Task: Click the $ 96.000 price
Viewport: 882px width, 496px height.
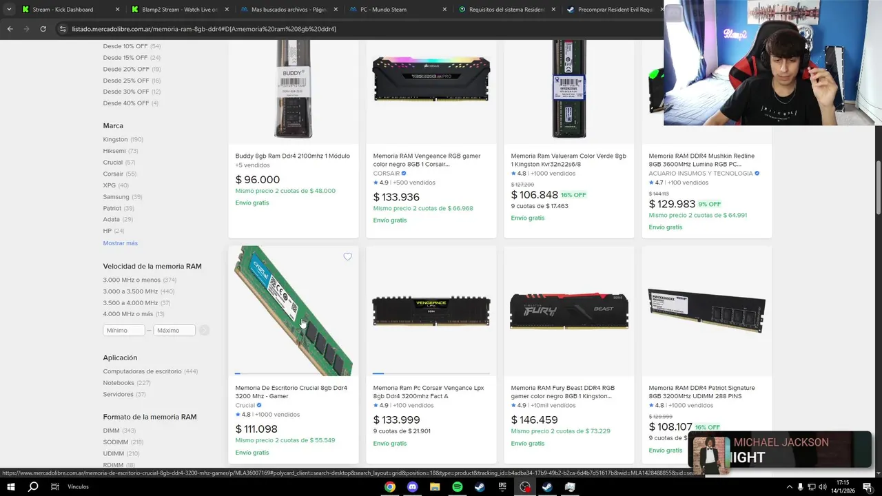Action: (x=258, y=180)
